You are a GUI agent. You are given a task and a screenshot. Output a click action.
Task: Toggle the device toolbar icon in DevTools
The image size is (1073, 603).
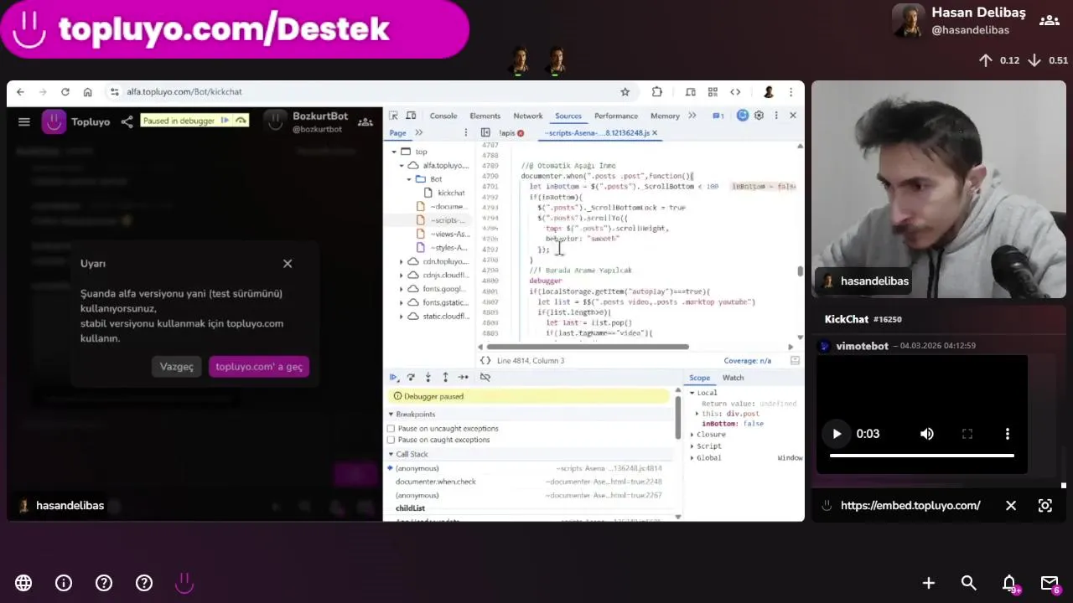(x=411, y=116)
